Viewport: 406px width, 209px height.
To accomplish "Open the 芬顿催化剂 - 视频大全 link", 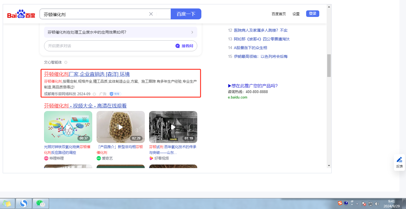I will coord(85,106).
